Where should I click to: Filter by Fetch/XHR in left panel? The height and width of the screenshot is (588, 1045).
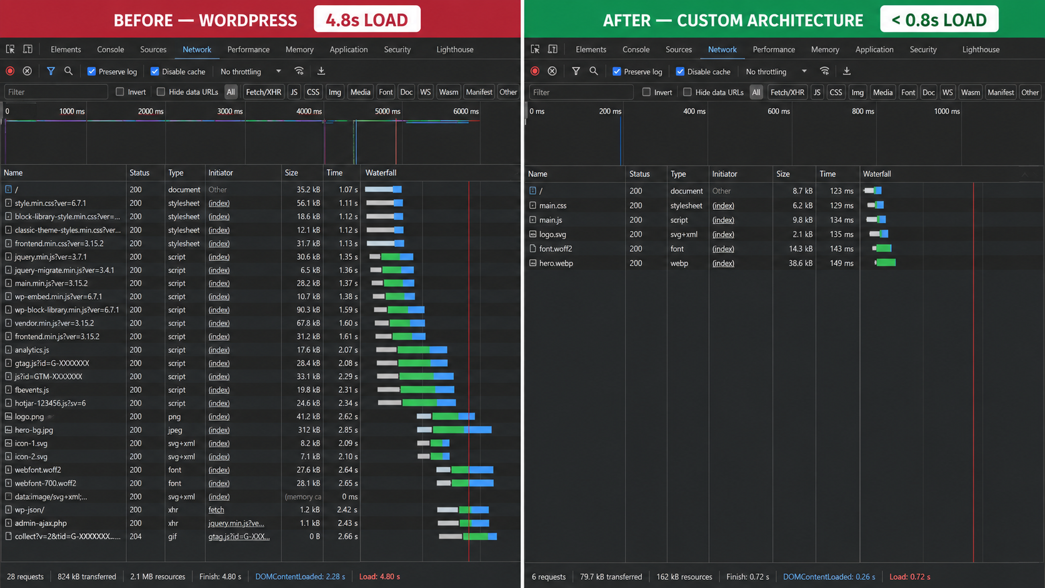click(264, 92)
